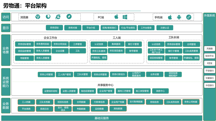This screenshot has width=216, height=121.
Task: Click the Chrome browser icon
Action: 38,17
